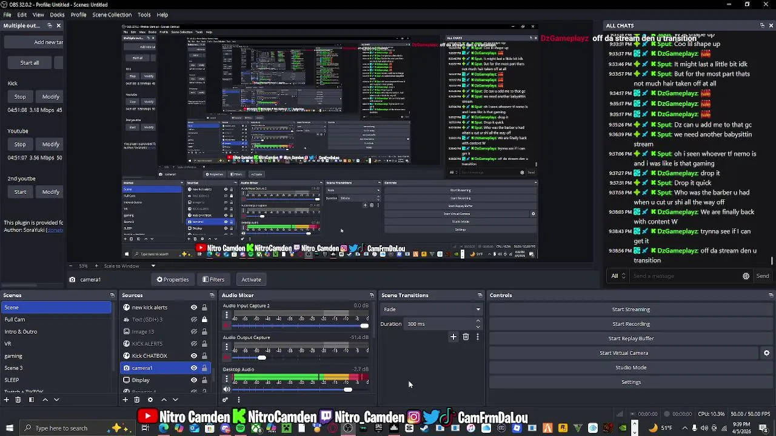Open the Scale to Window dropdown arrow

[x=153, y=266]
